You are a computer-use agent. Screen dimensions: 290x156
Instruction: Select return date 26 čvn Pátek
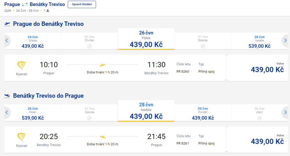33,113
